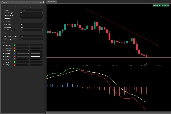
Task: Open the green Buy Signal color swatch
Action: pyautogui.click(x=15, y=62)
